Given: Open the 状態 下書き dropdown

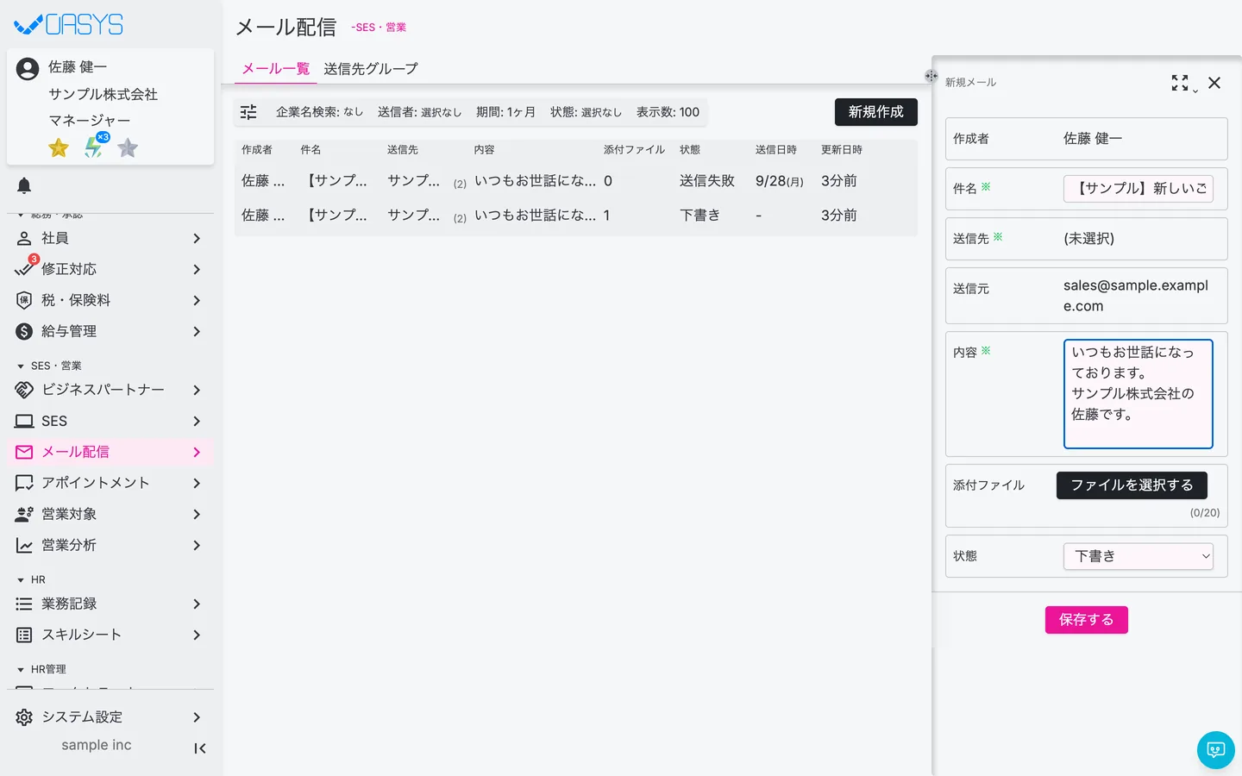Looking at the screenshot, I should 1138,556.
